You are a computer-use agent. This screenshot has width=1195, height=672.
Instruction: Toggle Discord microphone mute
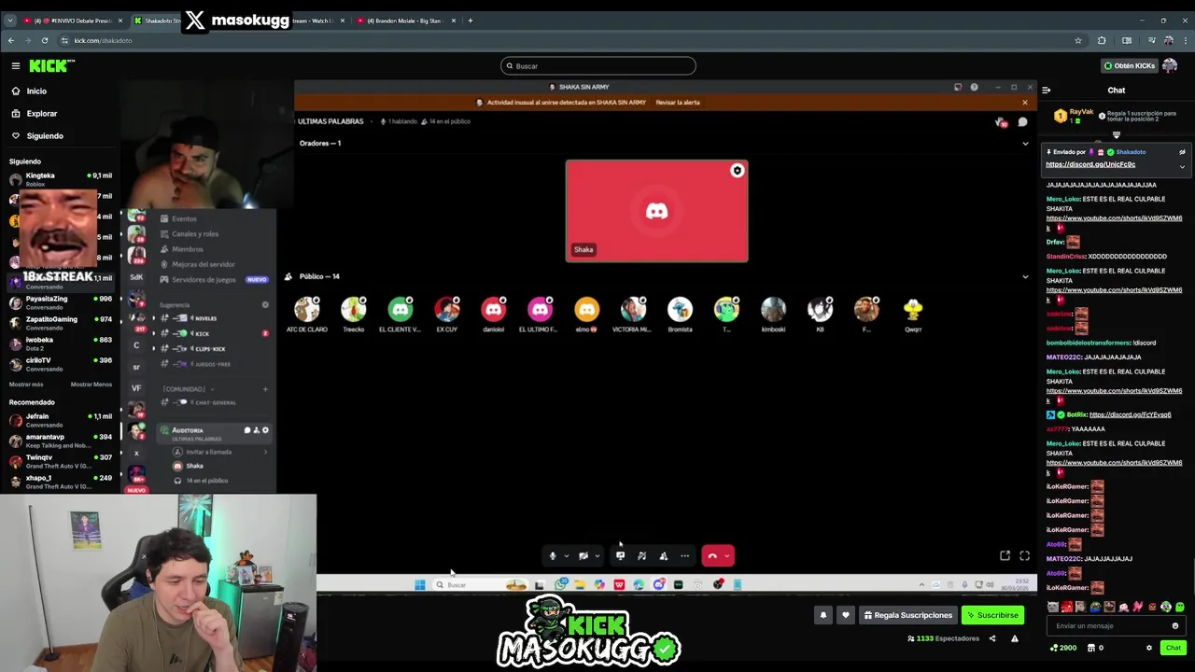(x=553, y=556)
